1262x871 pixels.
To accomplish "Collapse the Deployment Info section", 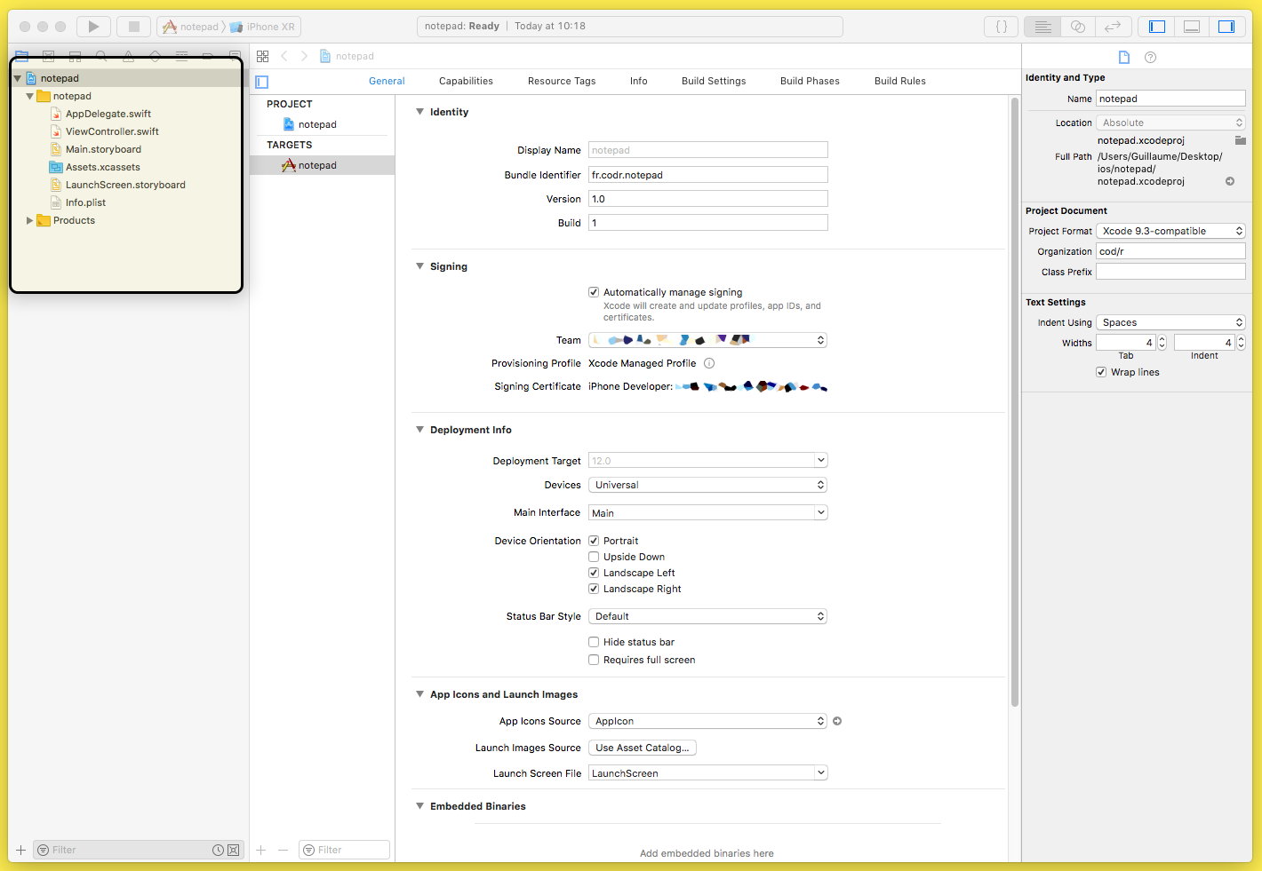I will click(420, 430).
